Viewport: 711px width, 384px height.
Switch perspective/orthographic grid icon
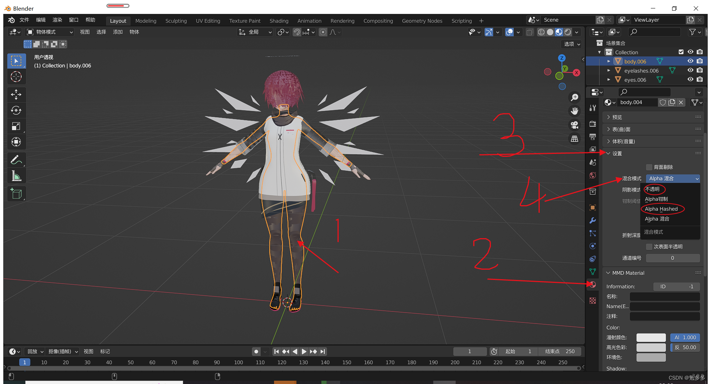coord(575,139)
